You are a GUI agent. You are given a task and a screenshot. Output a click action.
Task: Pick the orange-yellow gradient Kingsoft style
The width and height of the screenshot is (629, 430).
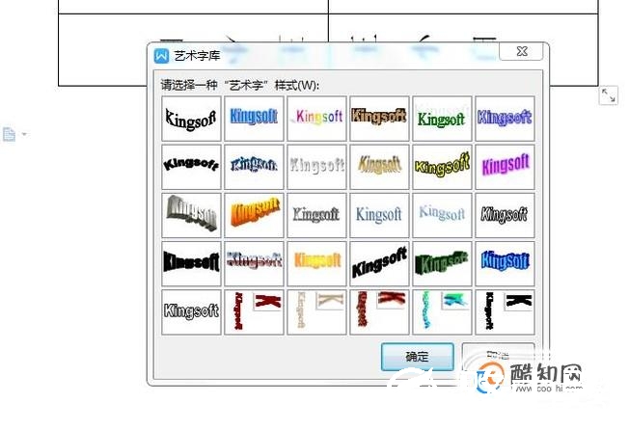[316, 264]
